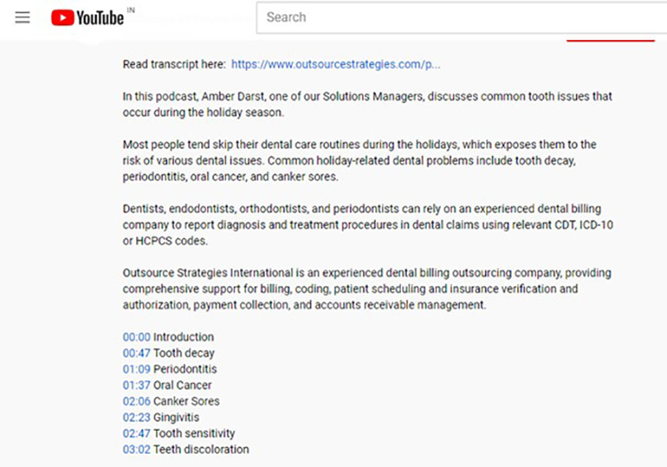Click the YouTube logo home icon

(62, 17)
